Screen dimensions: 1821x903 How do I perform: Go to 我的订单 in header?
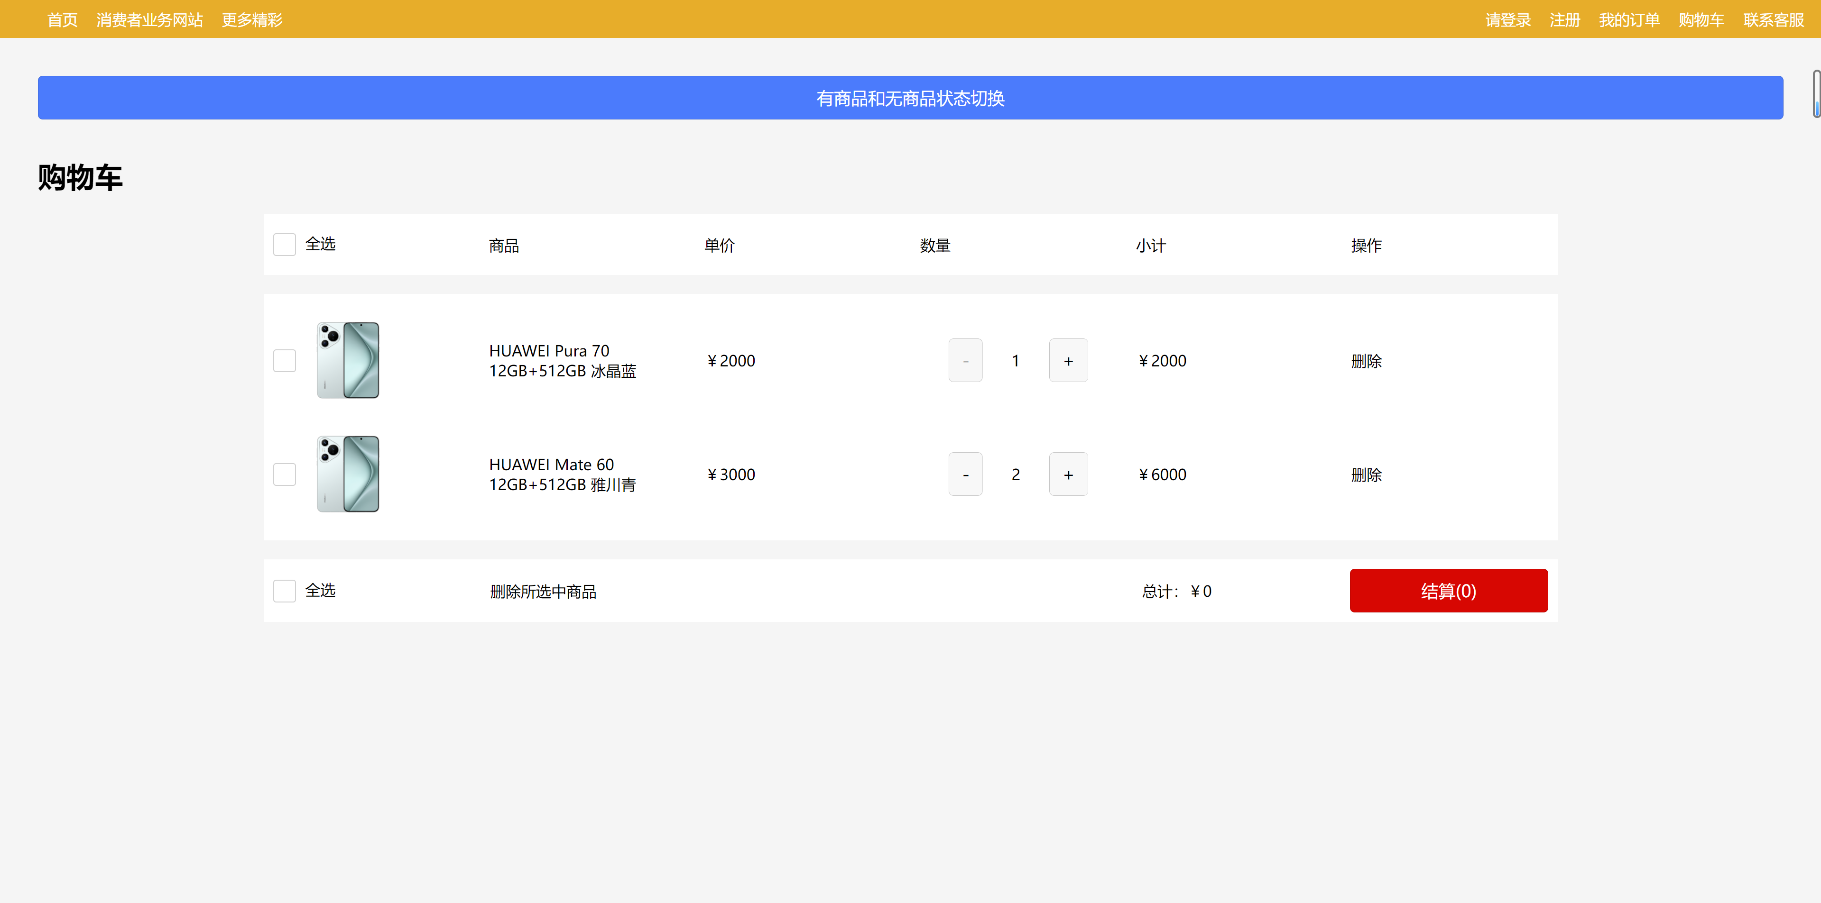[x=1629, y=20]
